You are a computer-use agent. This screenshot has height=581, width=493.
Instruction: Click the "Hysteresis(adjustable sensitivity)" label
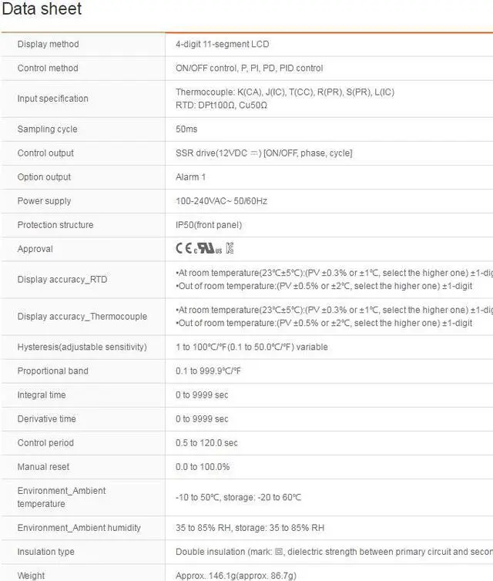pyautogui.click(x=82, y=347)
